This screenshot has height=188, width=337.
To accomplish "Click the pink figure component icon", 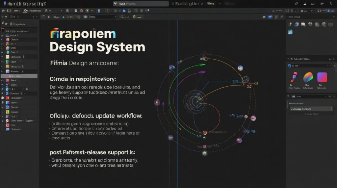I will [294, 77].
